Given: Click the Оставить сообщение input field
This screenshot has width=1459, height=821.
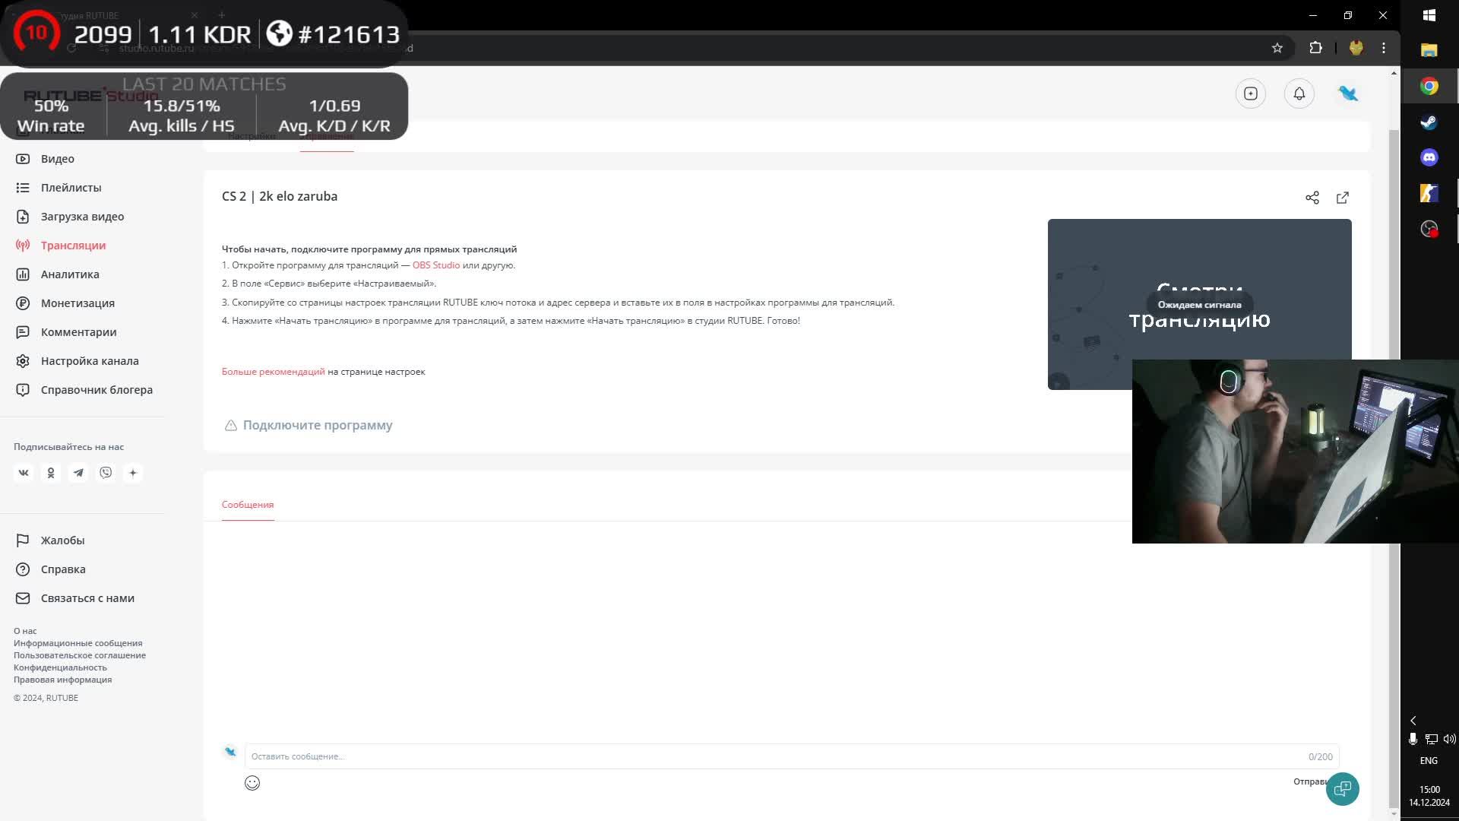Looking at the screenshot, I should [x=792, y=756].
